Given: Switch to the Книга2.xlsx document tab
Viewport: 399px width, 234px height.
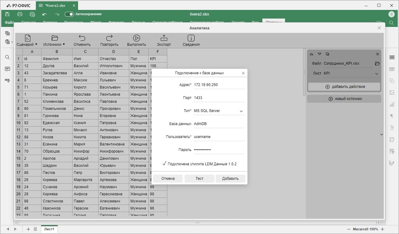Looking at the screenshot, I should [x=57, y=5].
